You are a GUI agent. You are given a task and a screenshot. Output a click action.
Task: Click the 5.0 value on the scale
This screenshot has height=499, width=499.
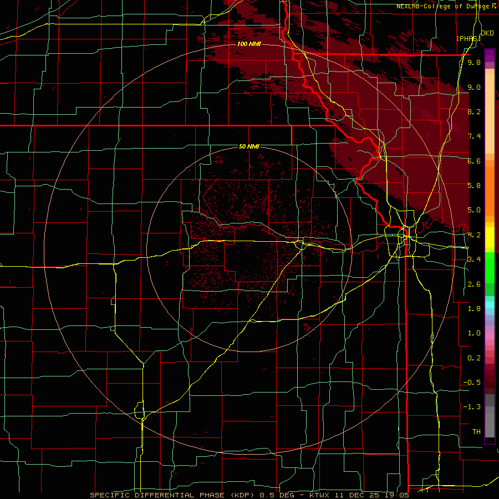474,210
